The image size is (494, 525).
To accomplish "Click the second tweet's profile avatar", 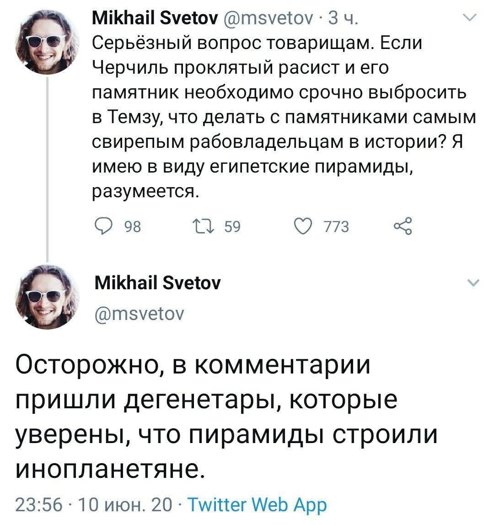I will click(48, 296).
